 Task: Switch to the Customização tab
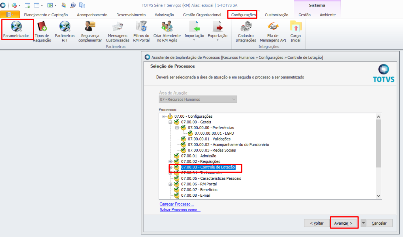click(x=276, y=15)
